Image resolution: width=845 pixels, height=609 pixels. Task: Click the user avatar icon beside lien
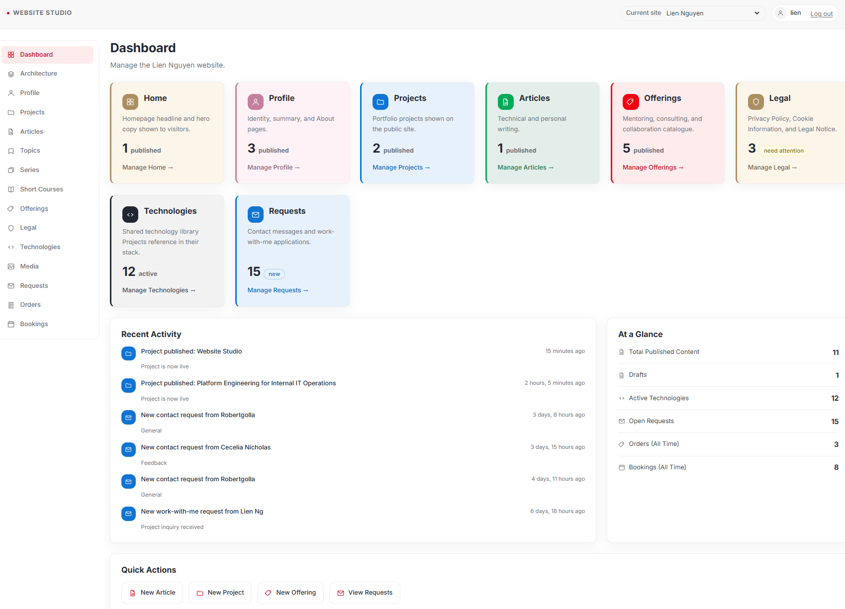[x=780, y=13]
